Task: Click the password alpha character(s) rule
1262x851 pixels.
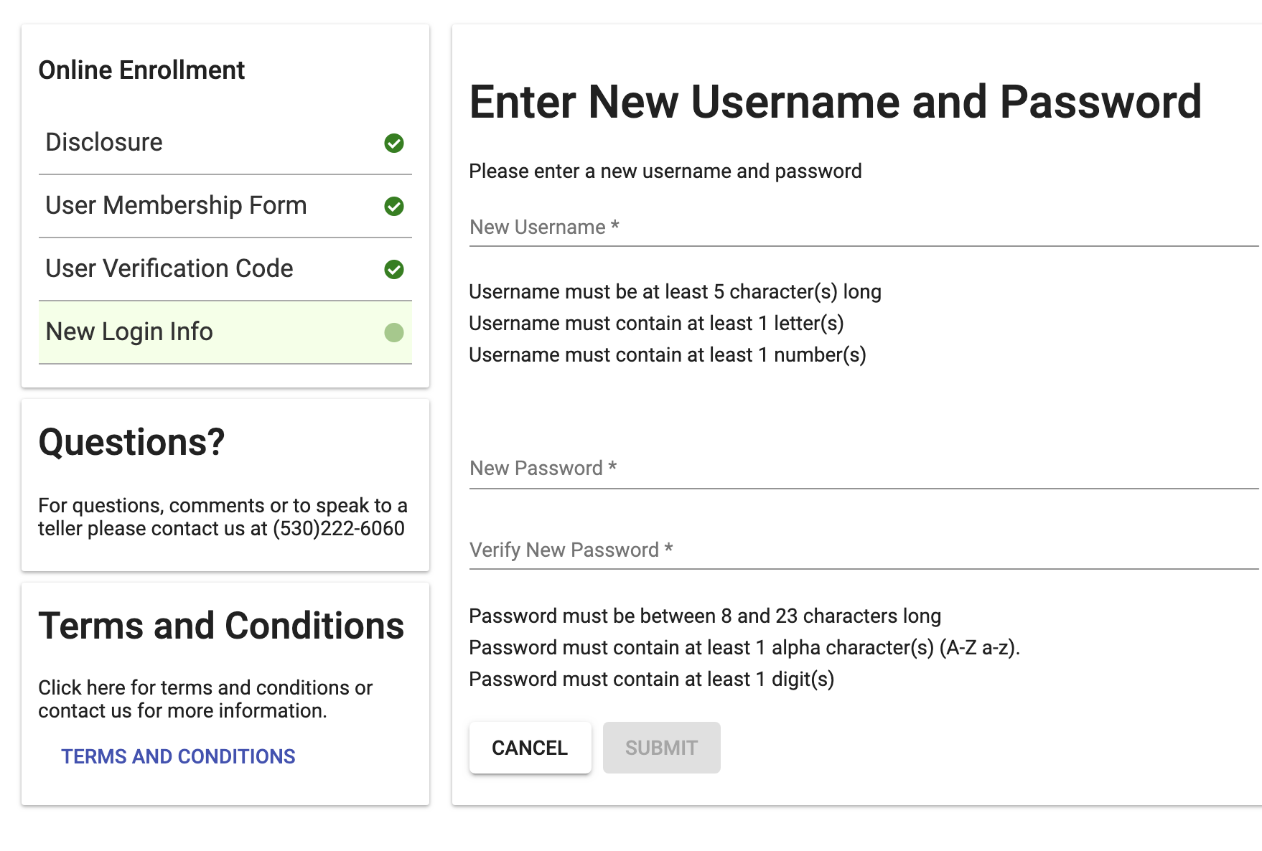Action: point(744,648)
